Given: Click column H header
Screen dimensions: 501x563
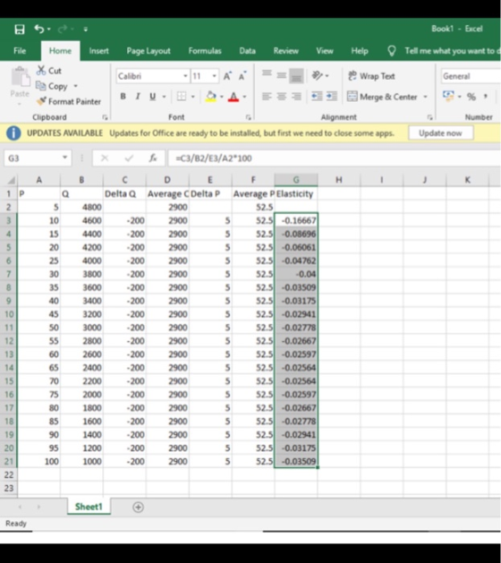Looking at the screenshot, I should [x=338, y=180].
